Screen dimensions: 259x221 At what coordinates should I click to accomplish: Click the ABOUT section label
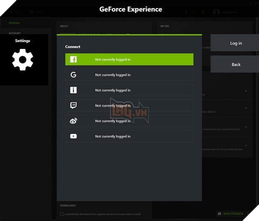coord(64,26)
